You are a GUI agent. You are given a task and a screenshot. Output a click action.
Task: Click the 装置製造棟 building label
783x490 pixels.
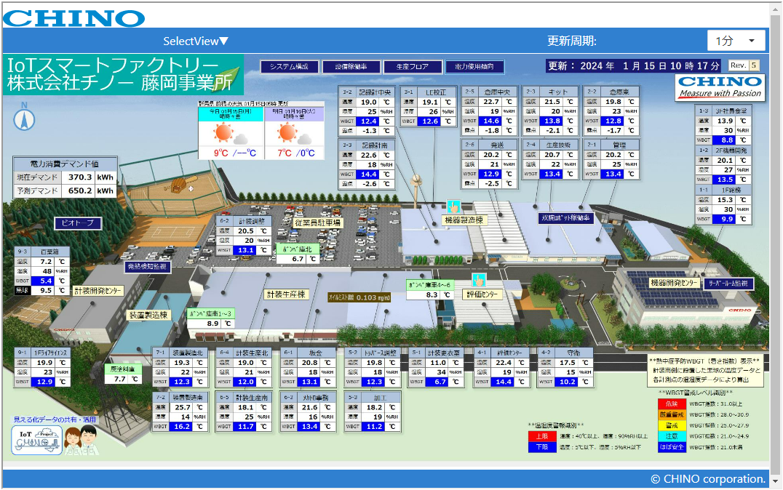coord(148,315)
